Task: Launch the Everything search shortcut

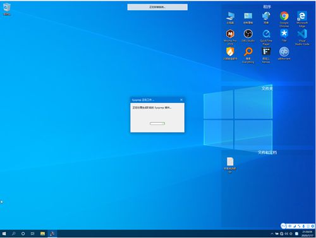Action: [x=248, y=55]
